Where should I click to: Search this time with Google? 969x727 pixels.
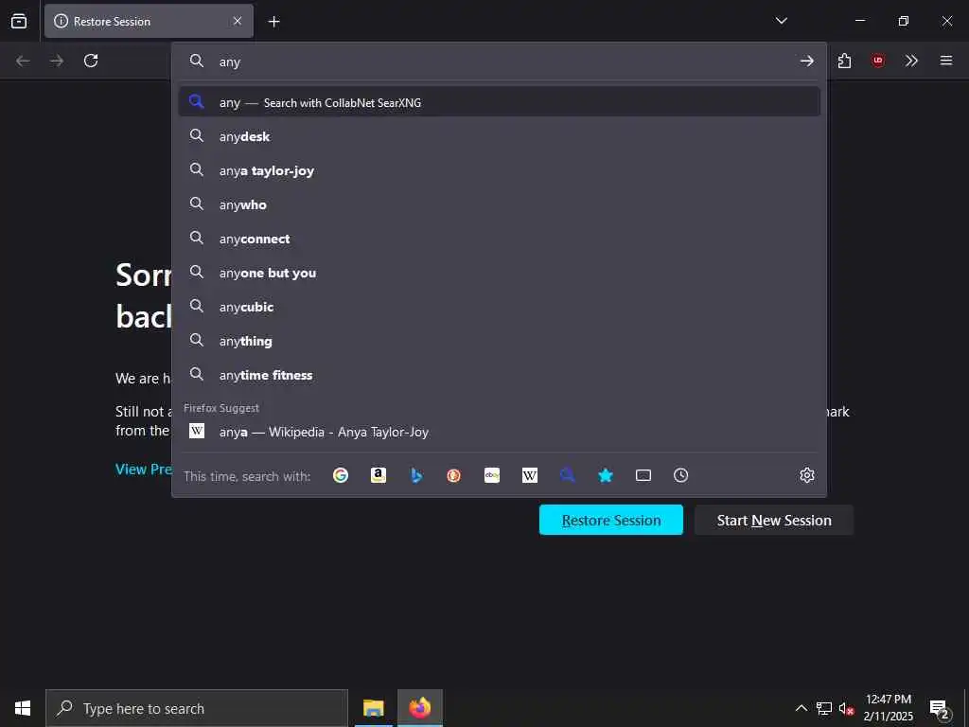coord(341,475)
